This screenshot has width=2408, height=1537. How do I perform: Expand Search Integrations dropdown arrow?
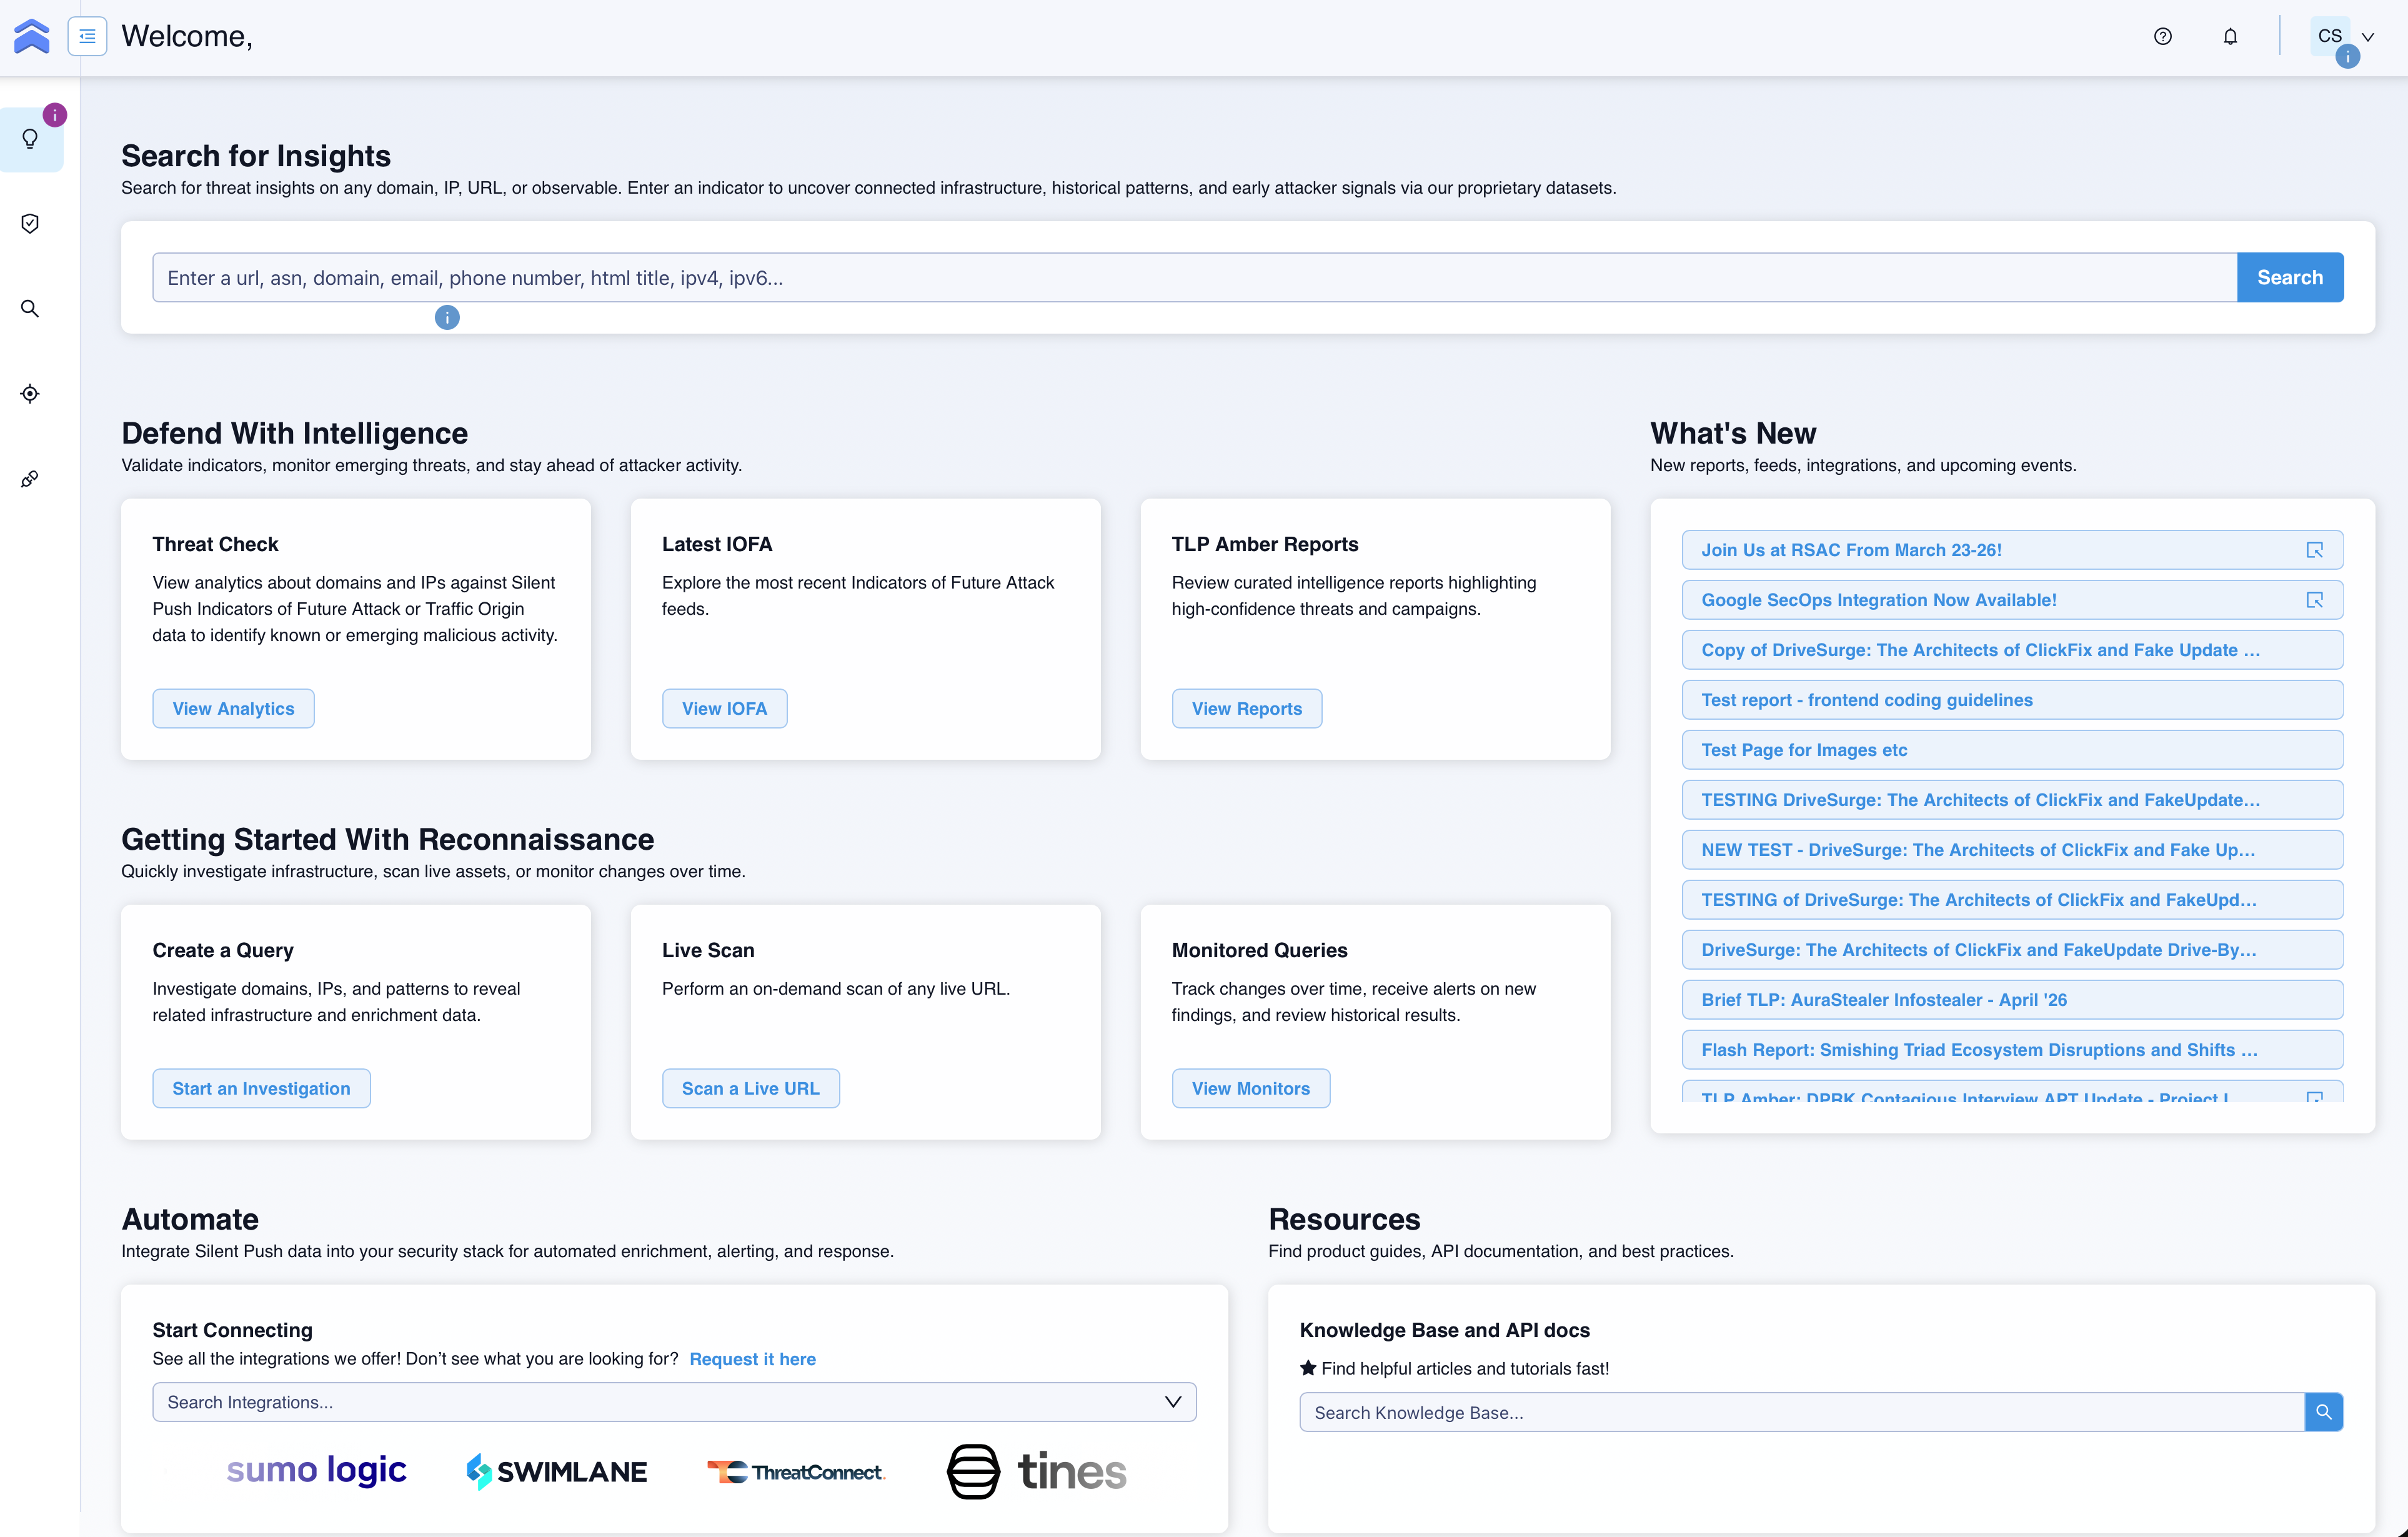[1173, 1402]
